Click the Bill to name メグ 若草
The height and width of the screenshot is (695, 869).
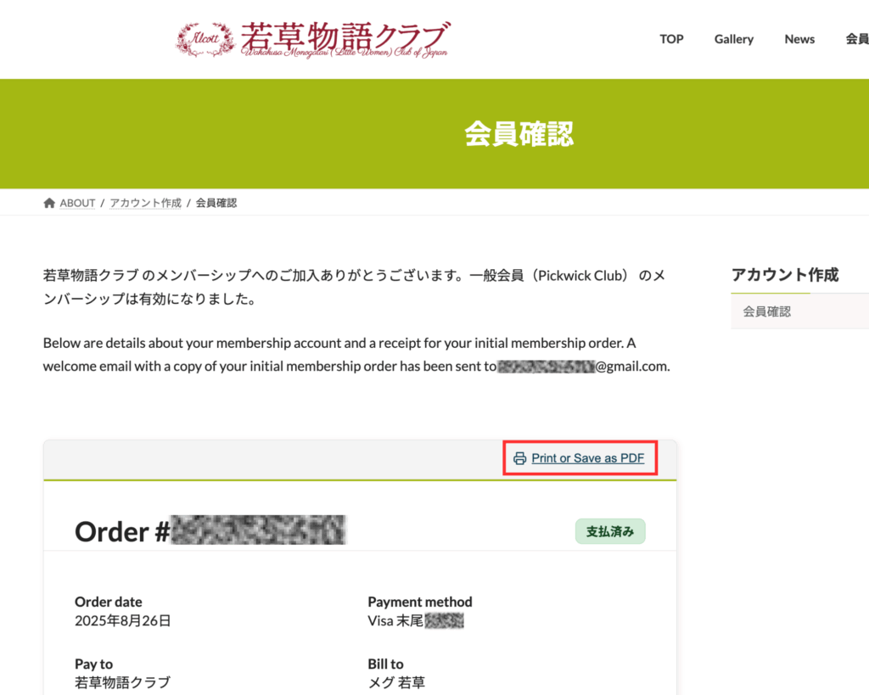[396, 682]
